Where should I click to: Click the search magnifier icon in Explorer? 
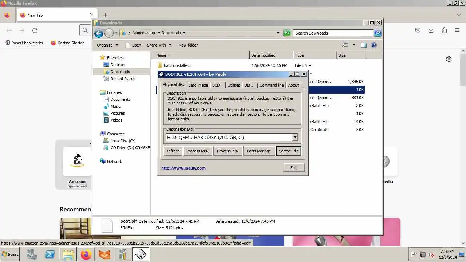click(378, 33)
